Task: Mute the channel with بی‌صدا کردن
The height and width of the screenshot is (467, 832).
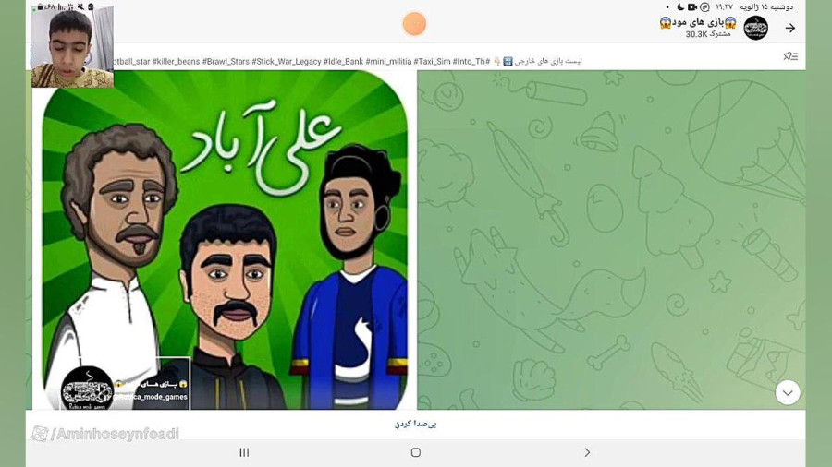Action: 415,424
